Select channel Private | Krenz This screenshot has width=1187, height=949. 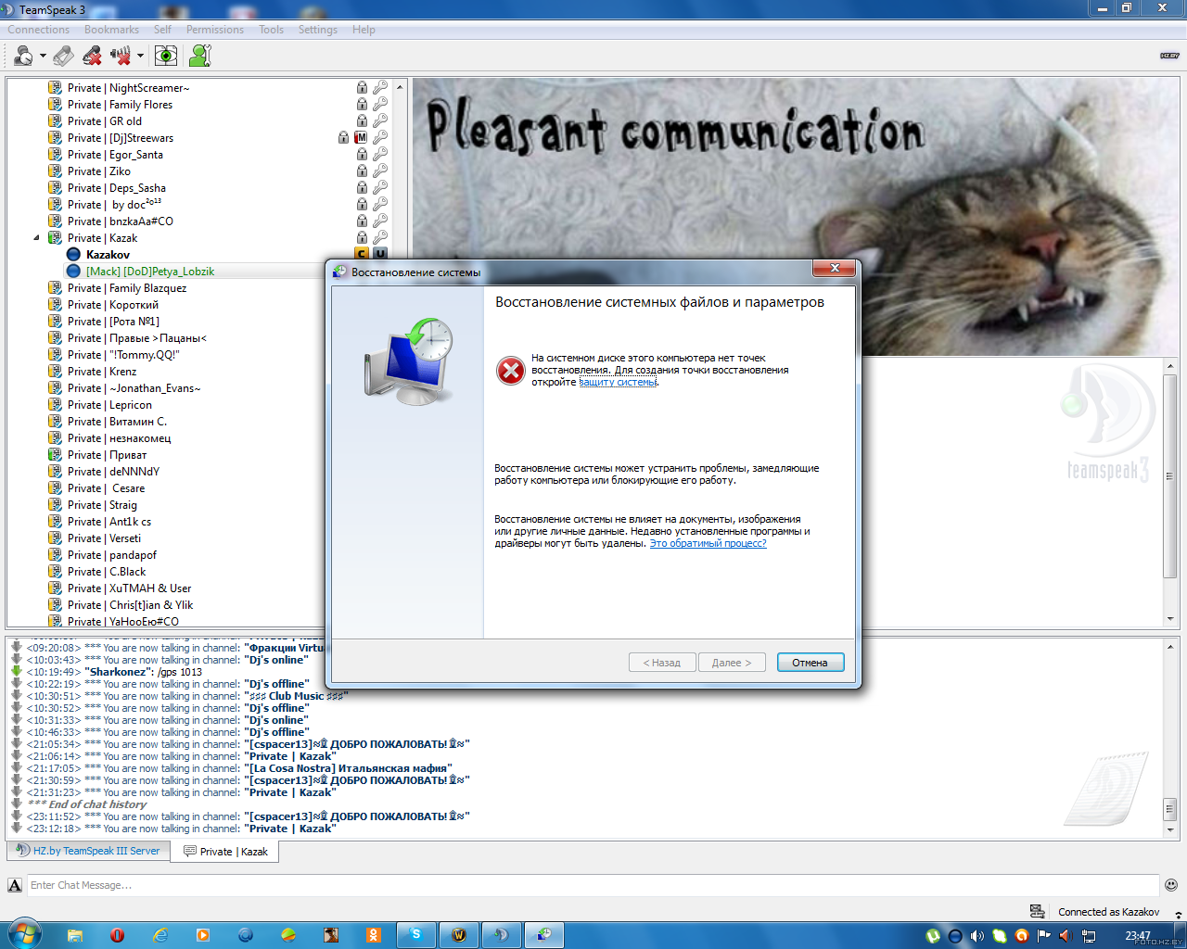(102, 372)
